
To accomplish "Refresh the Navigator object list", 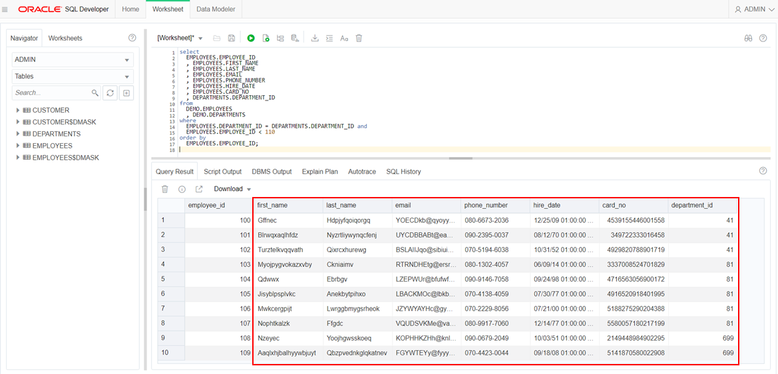I will [x=110, y=93].
